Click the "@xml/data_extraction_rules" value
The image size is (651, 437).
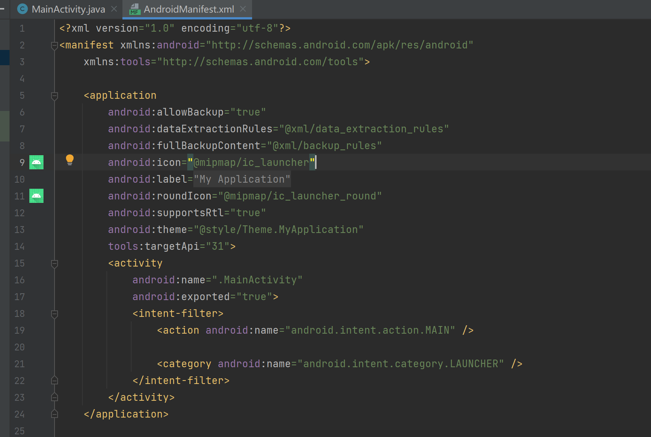364,129
